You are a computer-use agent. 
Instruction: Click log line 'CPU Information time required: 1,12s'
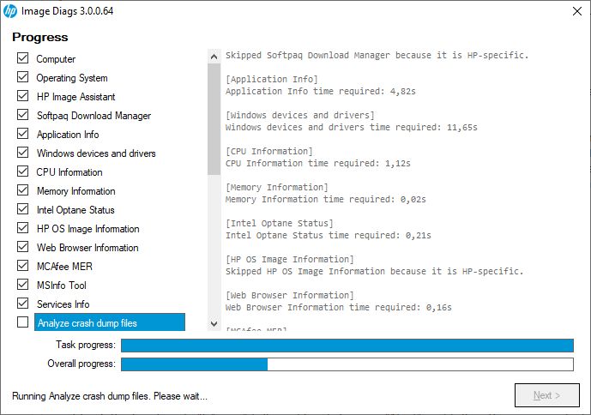tap(317, 163)
